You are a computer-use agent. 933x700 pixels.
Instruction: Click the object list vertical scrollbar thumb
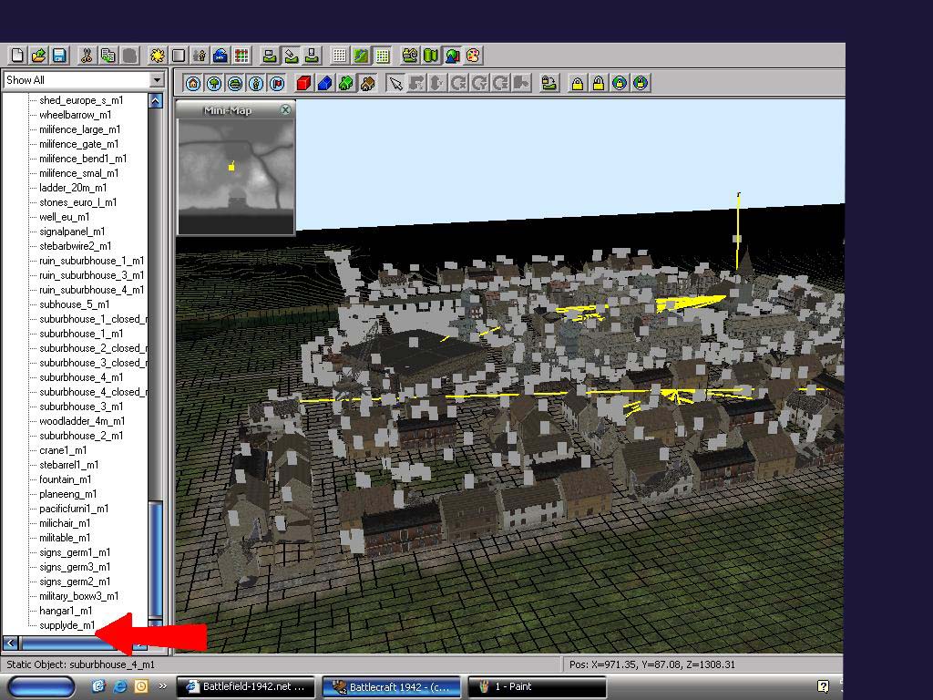click(x=156, y=560)
